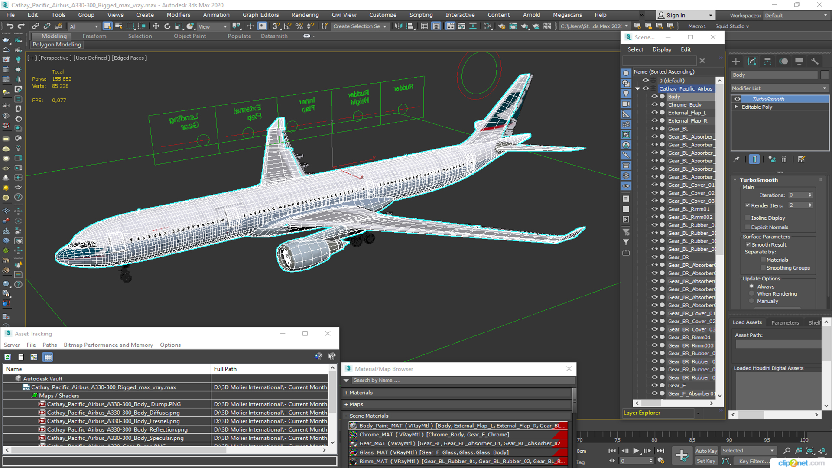Collapse Cathay_Pacific_Airbus layer in Scene Explorer

click(x=637, y=88)
